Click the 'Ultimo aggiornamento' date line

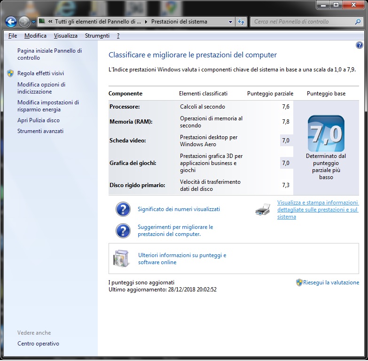163,290
